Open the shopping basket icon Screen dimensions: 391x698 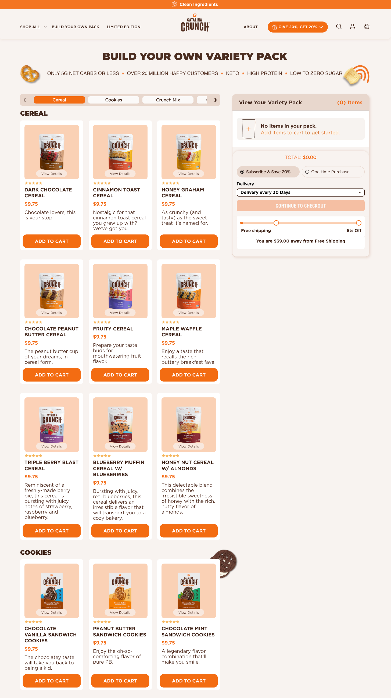367,27
